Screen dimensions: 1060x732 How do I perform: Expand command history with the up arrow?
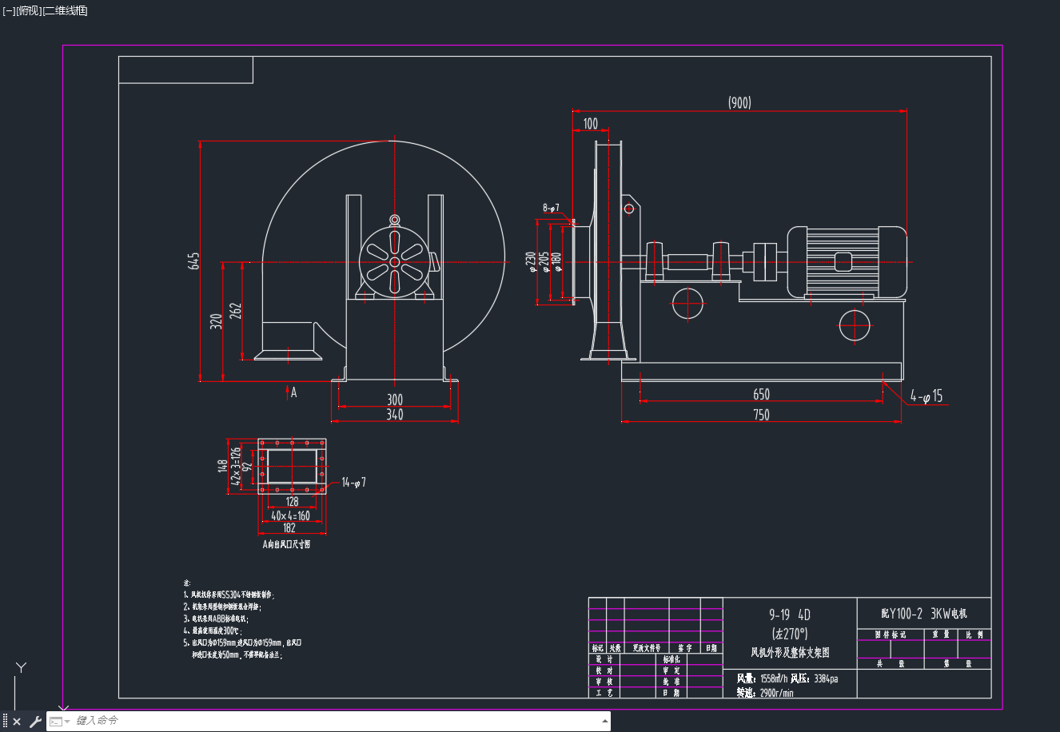coord(604,721)
